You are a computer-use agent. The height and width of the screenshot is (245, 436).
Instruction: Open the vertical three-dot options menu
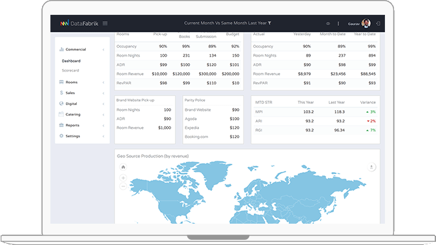(338, 24)
